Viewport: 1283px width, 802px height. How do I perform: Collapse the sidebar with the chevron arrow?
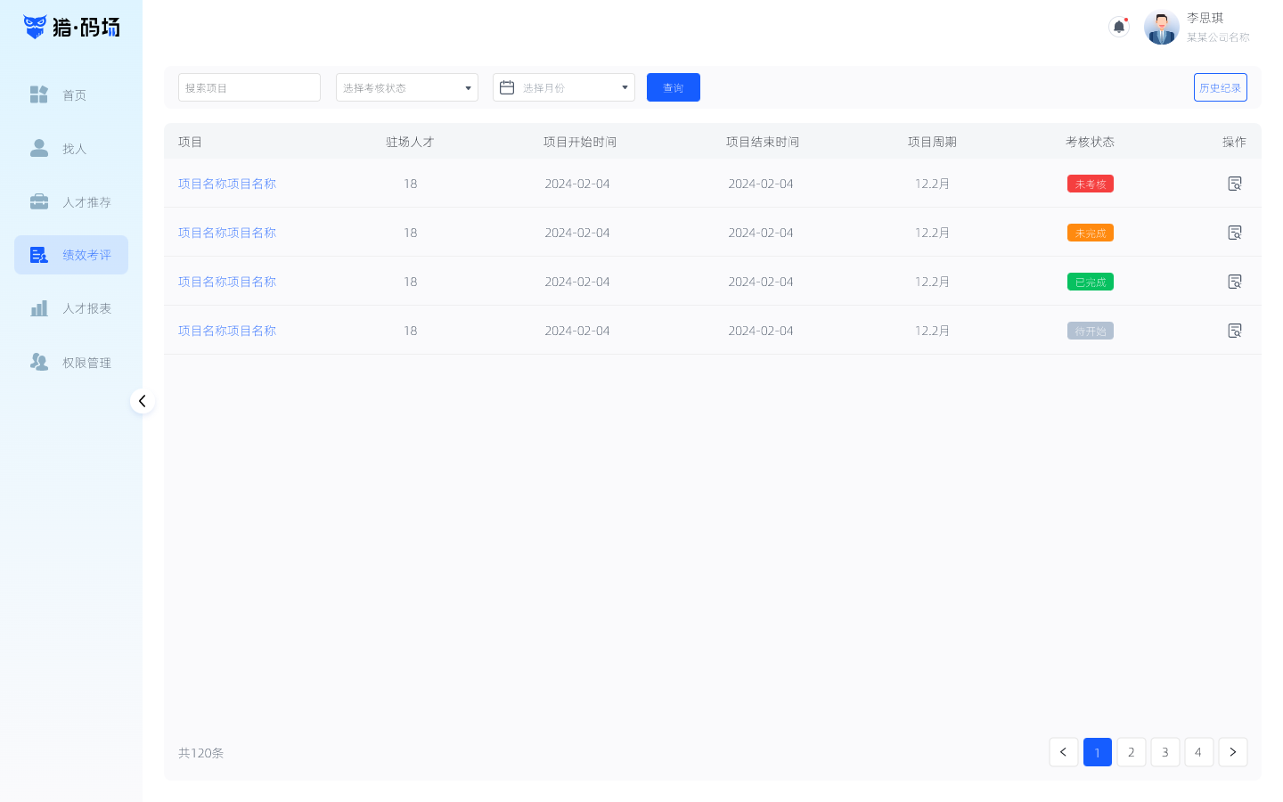click(143, 401)
